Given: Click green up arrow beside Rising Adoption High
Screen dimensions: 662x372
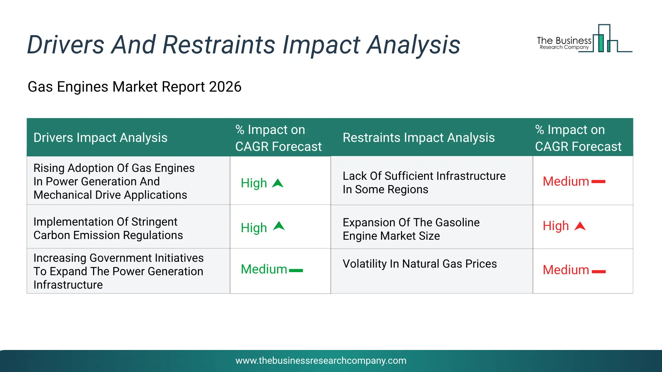Looking at the screenshot, I should click(x=278, y=183).
